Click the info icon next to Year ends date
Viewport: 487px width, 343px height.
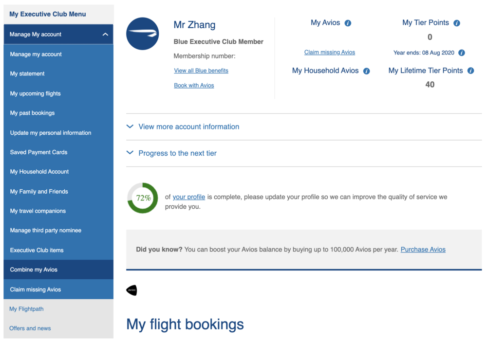tap(462, 53)
